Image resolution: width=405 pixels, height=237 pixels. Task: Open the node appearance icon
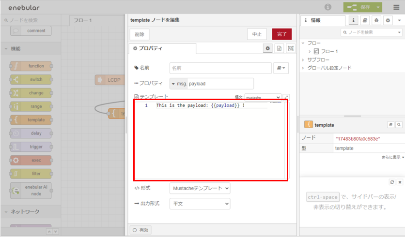point(291,48)
